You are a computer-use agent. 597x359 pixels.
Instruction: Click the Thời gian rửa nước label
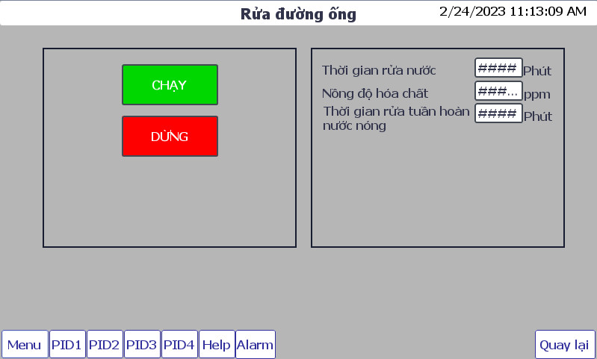[x=379, y=70]
